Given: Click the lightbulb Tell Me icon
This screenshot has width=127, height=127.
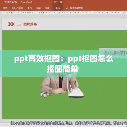Looking at the screenshot, I should [x=67, y=8].
